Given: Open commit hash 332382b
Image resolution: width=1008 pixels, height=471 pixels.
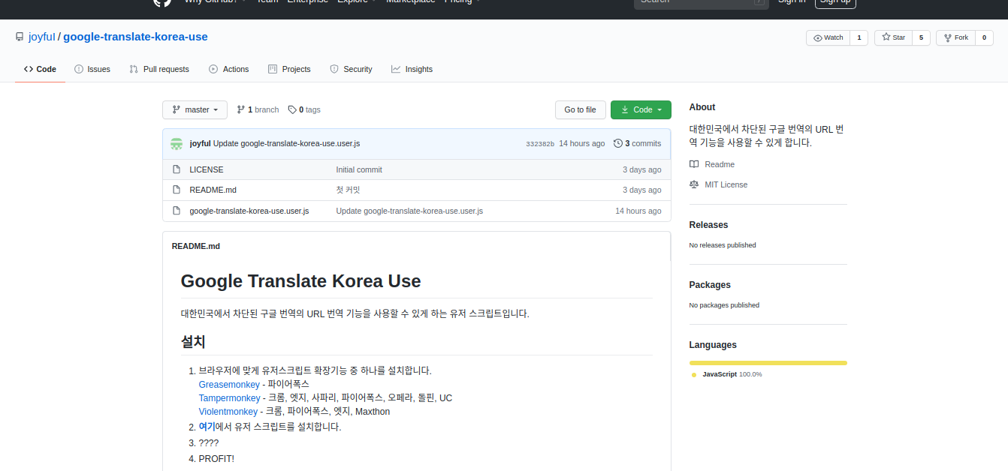Looking at the screenshot, I should point(540,143).
